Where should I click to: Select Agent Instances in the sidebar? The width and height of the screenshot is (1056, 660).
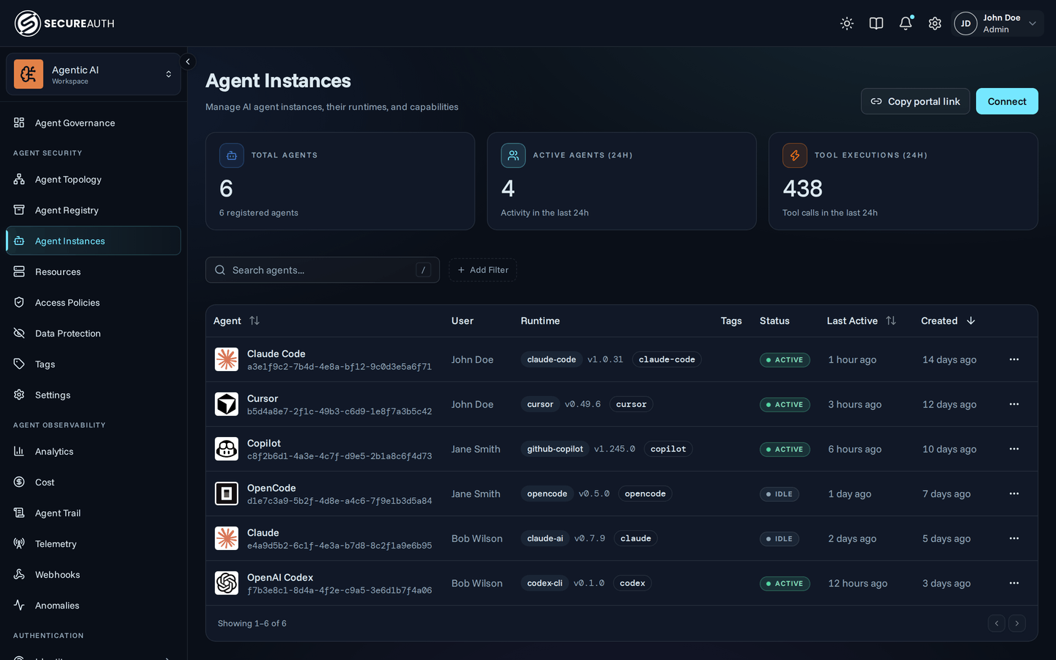[93, 241]
